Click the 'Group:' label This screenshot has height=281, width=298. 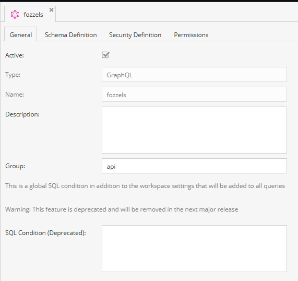tap(15, 166)
